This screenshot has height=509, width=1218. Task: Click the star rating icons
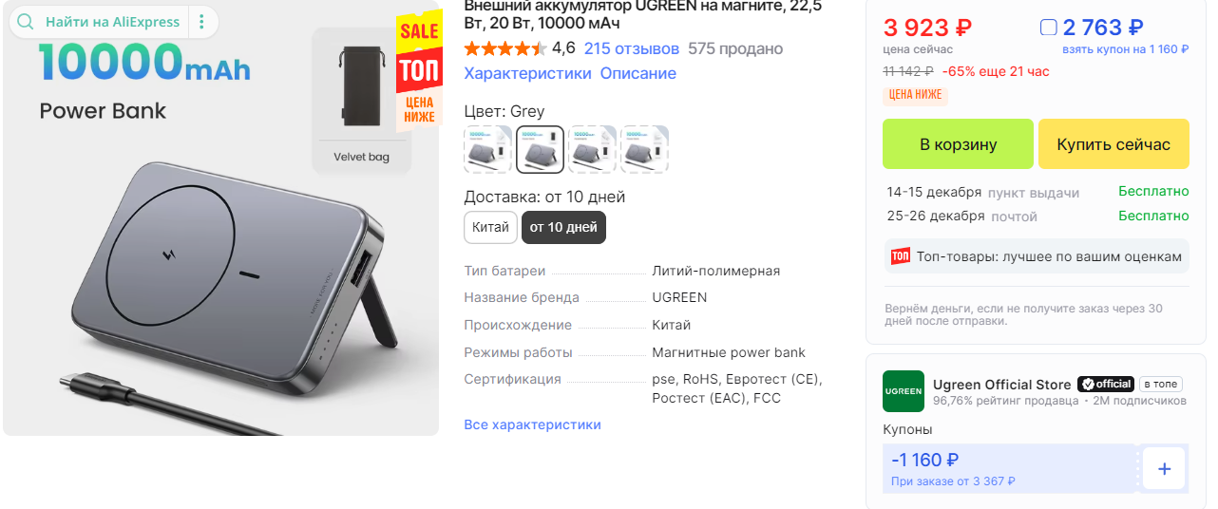pos(504,48)
